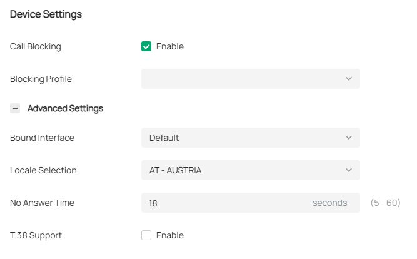Open the dropdown showing AT - AUSTRIA

click(244, 170)
